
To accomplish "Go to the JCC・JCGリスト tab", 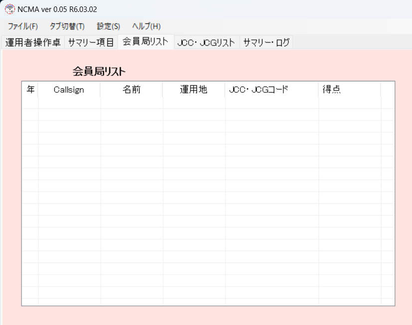I will click(x=206, y=42).
